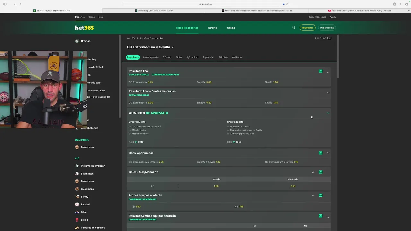Click the back arrow beside Fútbol breadcrumb
Image resolution: width=411 pixels, height=231 pixels.
click(x=128, y=38)
